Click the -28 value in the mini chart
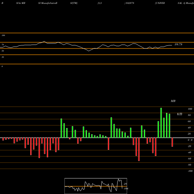This screenshot has width=194, height=194. pyautogui.click(x=125, y=184)
